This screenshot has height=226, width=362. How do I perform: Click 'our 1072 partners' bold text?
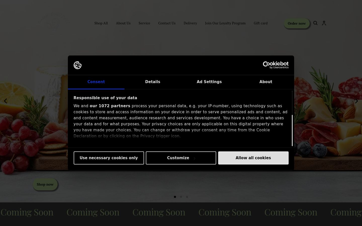coord(110,106)
